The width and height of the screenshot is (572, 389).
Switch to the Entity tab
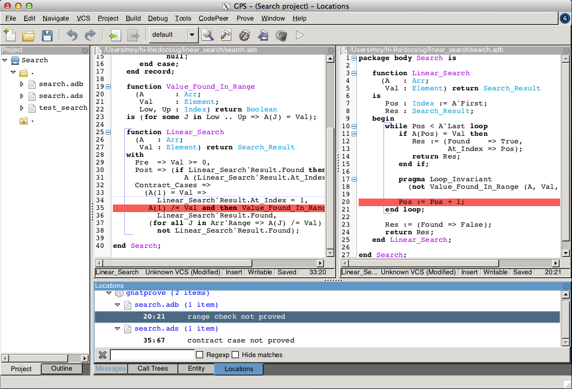[196, 368]
